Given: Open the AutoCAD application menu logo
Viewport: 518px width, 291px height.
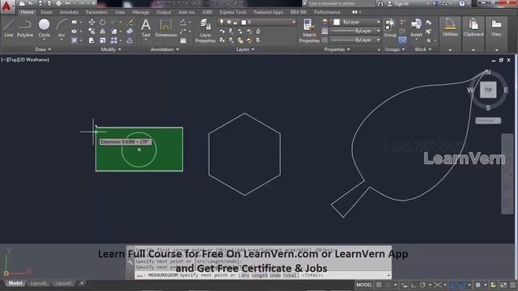Looking at the screenshot, I should click(x=6, y=6).
